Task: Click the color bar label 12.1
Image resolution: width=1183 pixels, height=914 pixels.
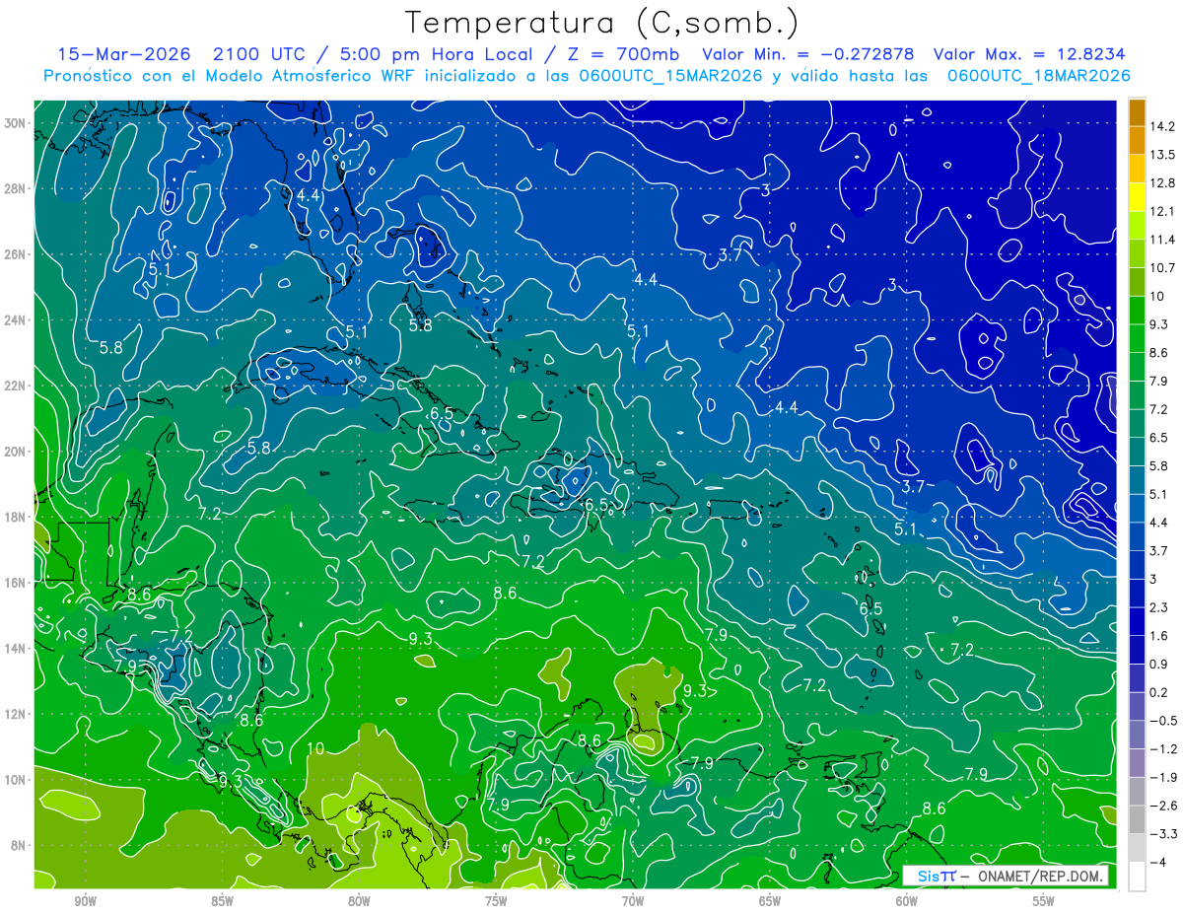Action: tap(1163, 211)
